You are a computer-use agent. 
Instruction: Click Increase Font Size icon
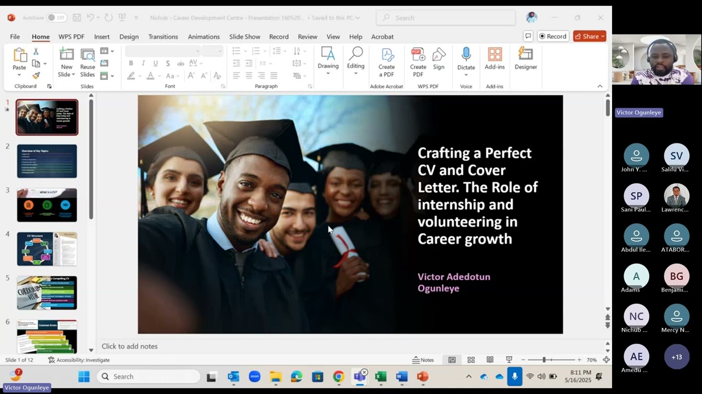pos(191,76)
